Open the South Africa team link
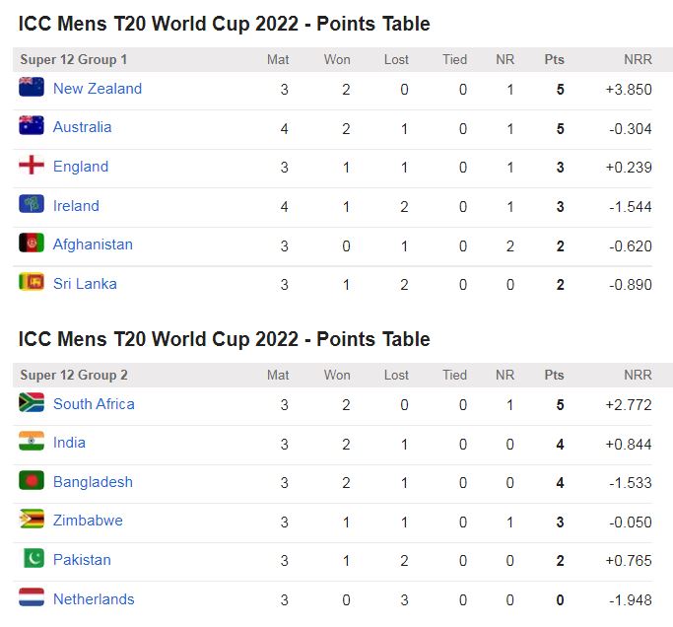Screen dimensions: 673x627 (x=94, y=404)
